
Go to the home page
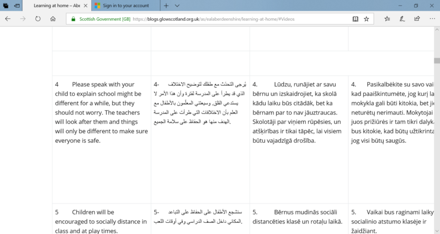53,19
